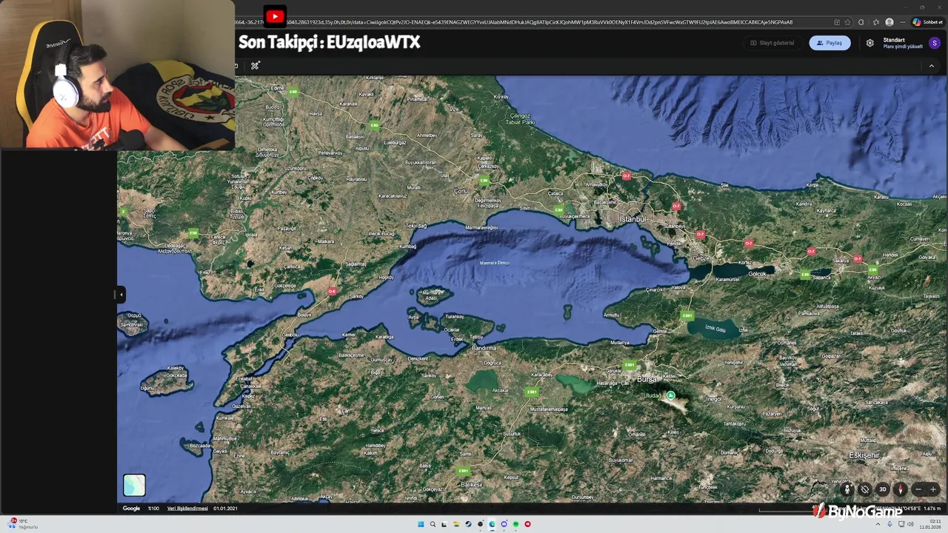Open the Windows Start menu

[x=421, y=524]
